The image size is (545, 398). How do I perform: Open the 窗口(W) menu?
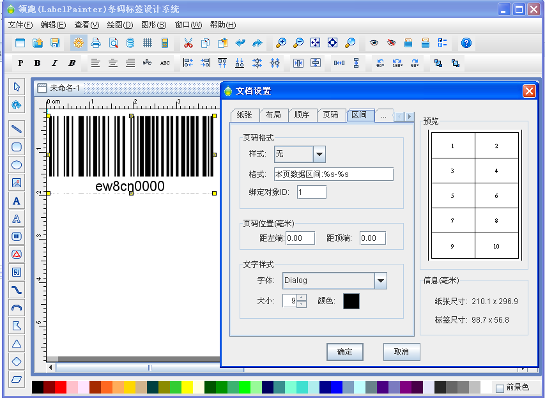[x=188, y=25]
